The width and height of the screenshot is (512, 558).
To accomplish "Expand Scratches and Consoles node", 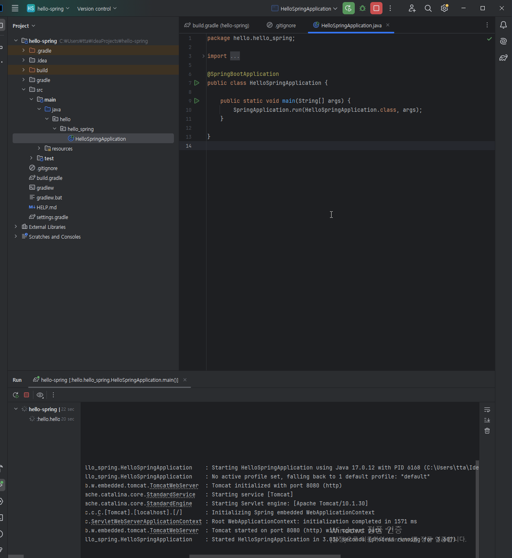I will (x=16, y=237).
